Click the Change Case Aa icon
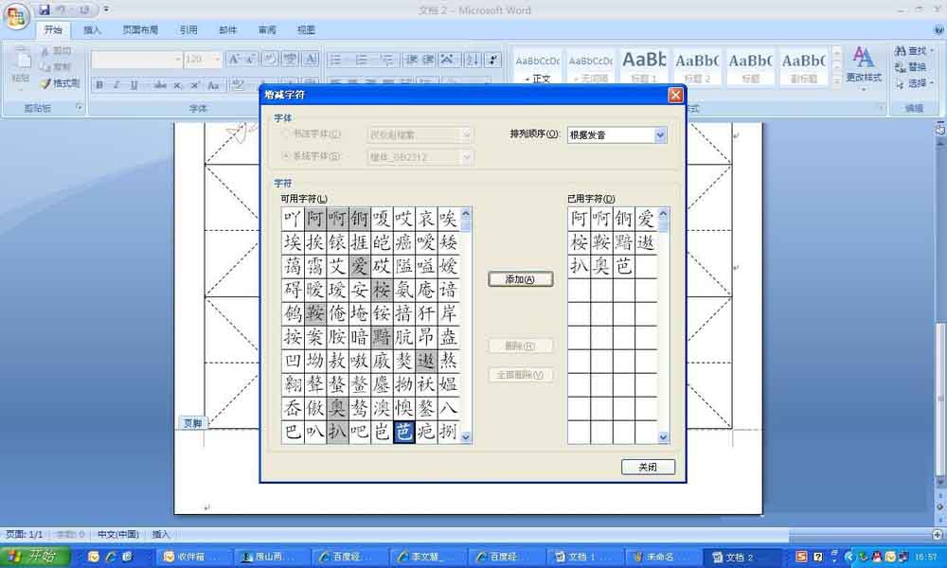947x568 pixels. (x=213, y=86)
